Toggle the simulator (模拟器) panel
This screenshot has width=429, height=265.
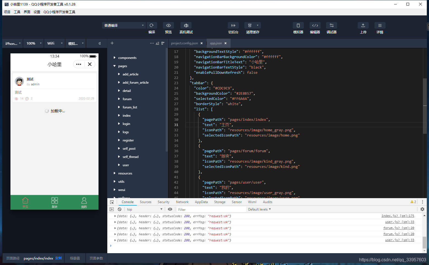(x=298, y=25)
